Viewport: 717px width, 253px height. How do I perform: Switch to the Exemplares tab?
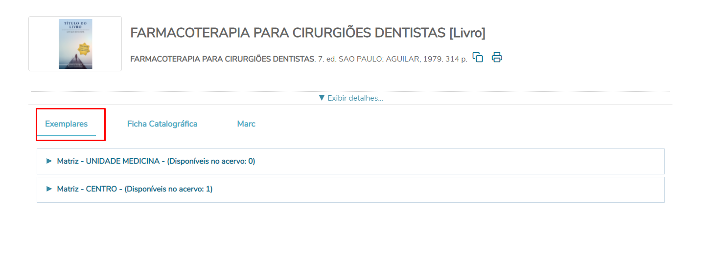(x=67, y=124)
